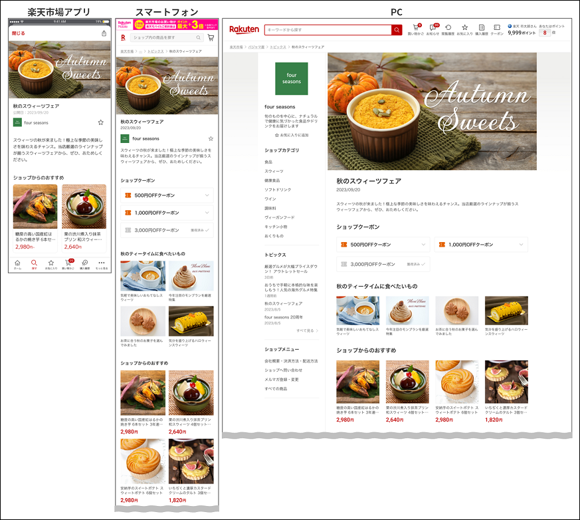Expand the 500円OFFクーポン on smartphone view
Screen dimensions: 580x520
click(167, 195)
